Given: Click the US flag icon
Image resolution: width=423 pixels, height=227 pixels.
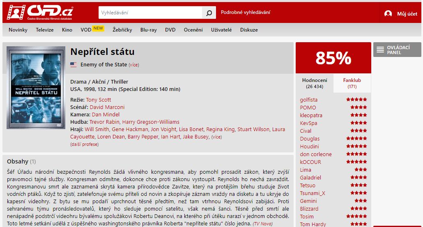Looking at the screenshot, I should tap(74, 65).
